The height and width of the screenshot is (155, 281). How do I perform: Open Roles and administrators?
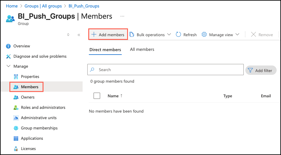click(43, 108)
